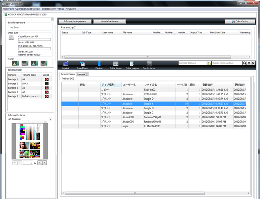Click the cyan toner level icon

click(34, 63)
